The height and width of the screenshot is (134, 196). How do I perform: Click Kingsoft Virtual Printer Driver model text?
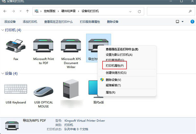coord(85,121)
